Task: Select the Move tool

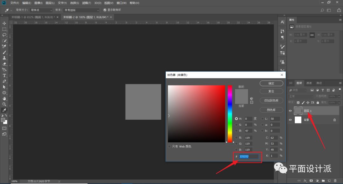Action: click(x=4, y=23)
